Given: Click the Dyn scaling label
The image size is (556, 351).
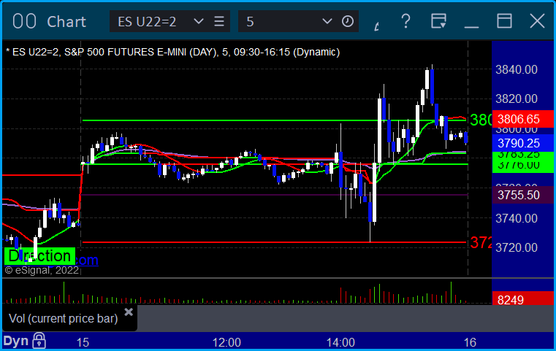Looking at the screenshot, I should pyautogui.click(x=16, y=341).
